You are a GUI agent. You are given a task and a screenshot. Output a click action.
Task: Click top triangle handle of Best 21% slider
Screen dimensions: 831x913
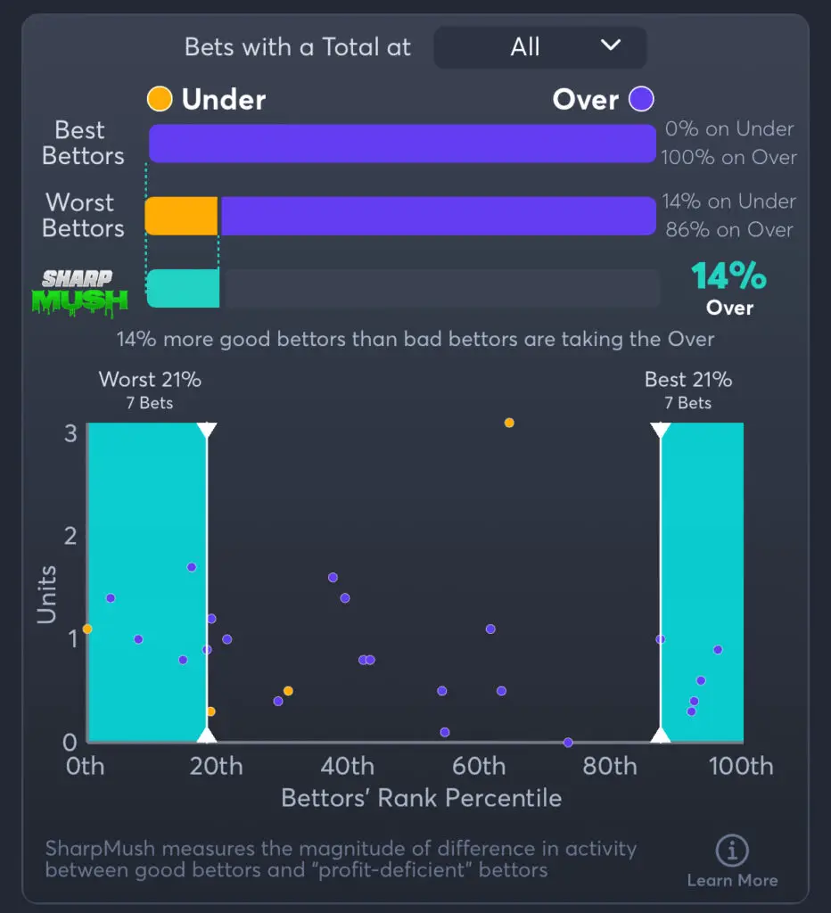click(x=661, y=430)
